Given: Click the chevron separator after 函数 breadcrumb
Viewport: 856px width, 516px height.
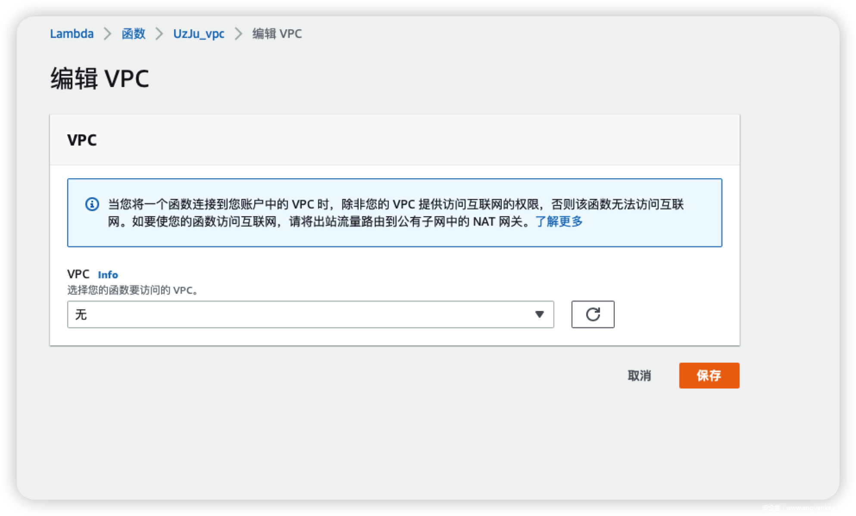Looking at the screenshot, I should pos(159,34).
